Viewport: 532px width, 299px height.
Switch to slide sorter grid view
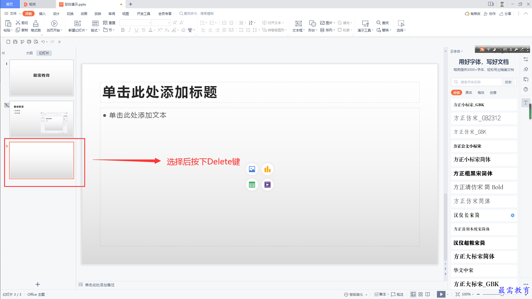[x=421, y=294]
